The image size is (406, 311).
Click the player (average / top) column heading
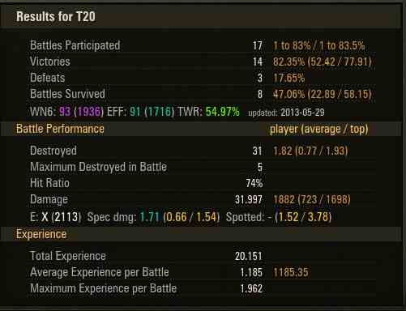pyautogui.click(x=319, y=129)
